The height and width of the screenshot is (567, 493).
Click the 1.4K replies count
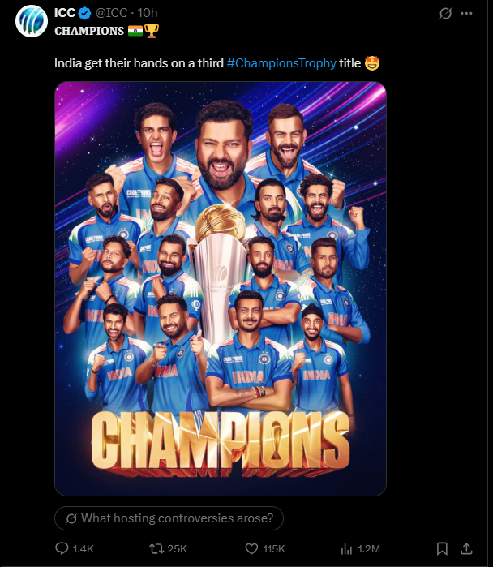pos(84,549)
